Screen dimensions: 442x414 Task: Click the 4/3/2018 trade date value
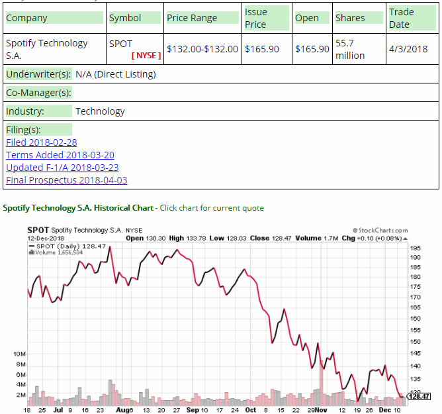[408, 49]
